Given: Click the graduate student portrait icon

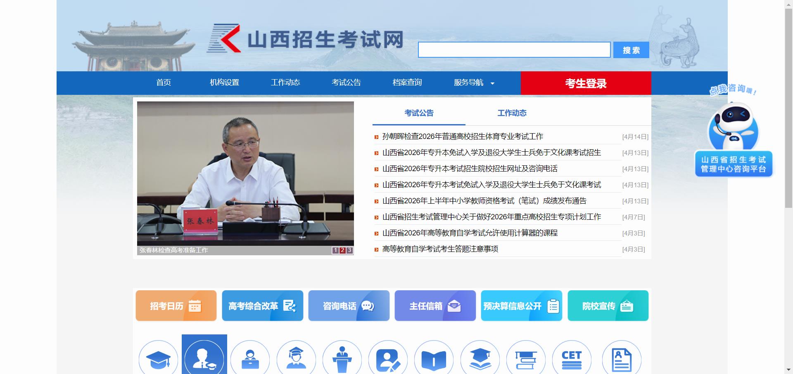Looking at the screenshot, I should (x=296, y=359).
